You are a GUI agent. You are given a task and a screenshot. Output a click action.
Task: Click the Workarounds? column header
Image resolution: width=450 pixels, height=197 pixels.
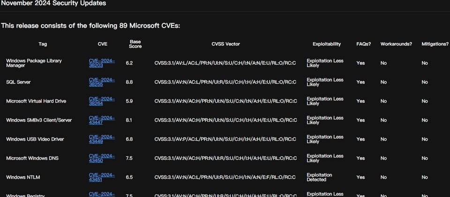pyautogui.click(x=397, y=44)
